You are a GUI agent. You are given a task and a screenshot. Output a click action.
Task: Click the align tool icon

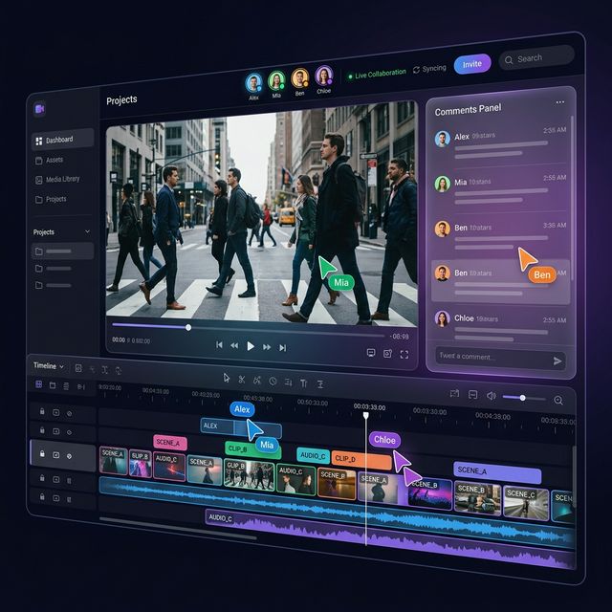(x=289, y=382)
